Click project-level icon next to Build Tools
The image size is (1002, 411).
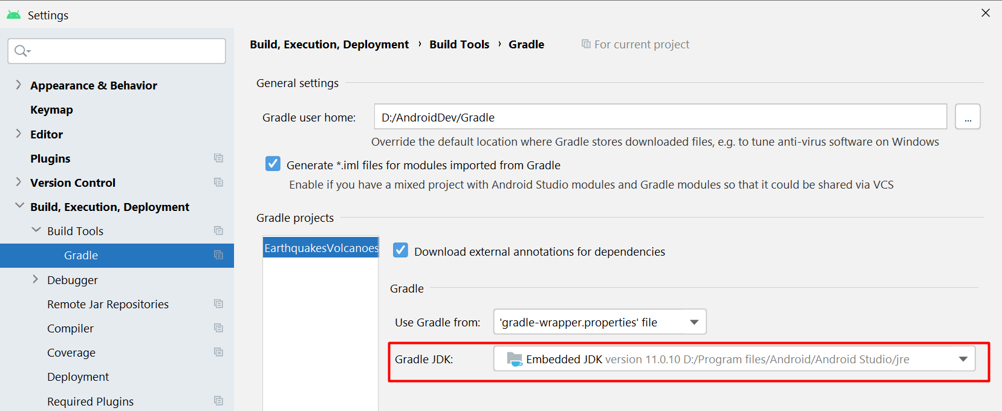click(x=218, y=231)
